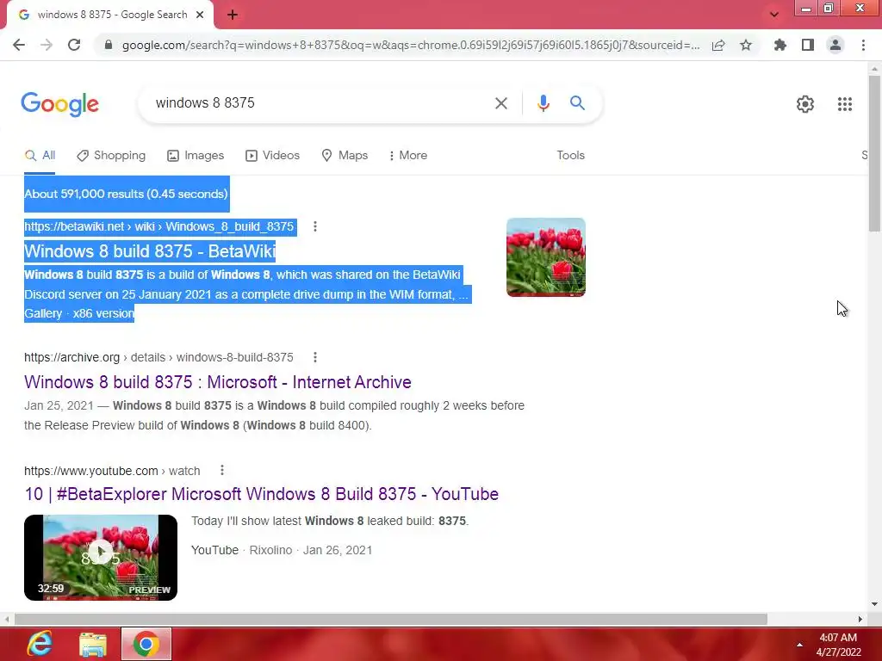Open the taskbar clock and date
The height and width of the screenshot is (661, 882).
pyautogui.click(x=838, y=645)
